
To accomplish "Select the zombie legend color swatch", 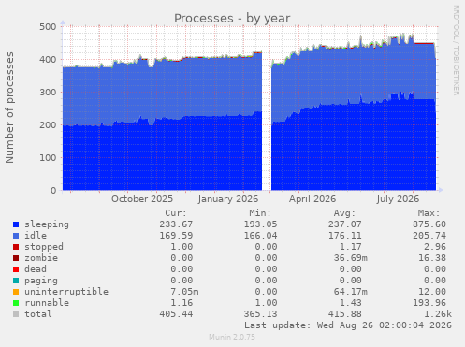I will pos(16,258).
